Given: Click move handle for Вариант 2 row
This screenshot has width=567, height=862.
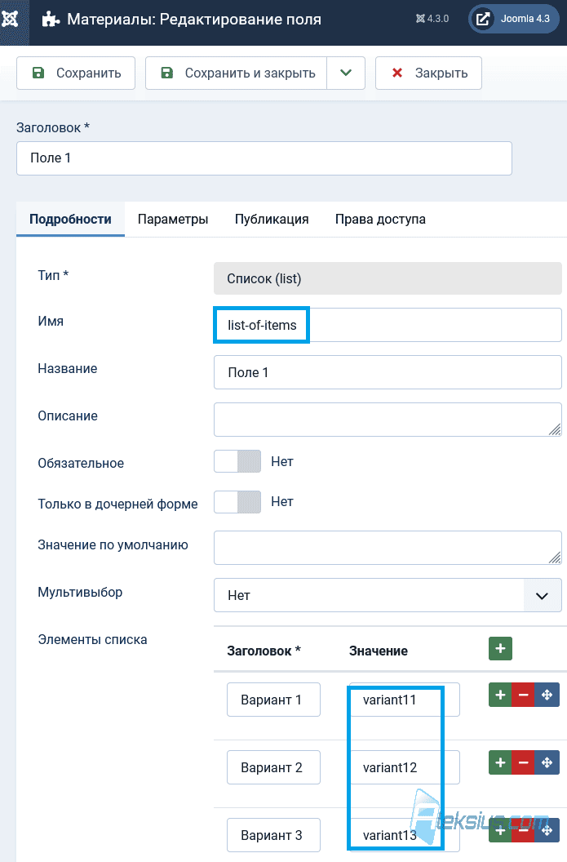Looking at the screenshot, I should point(547,762).
